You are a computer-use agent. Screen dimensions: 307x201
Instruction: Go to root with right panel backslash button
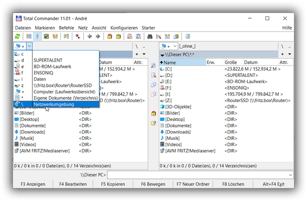click(282, 46)
